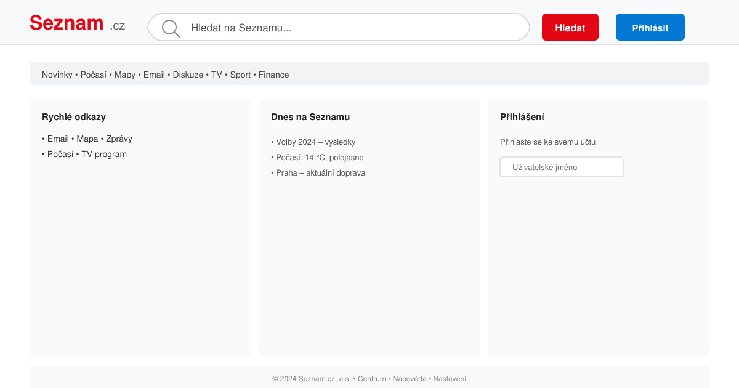Go to Diskuze in the navigation bar
The image size is (739, 388).
[x=188, y=75]
